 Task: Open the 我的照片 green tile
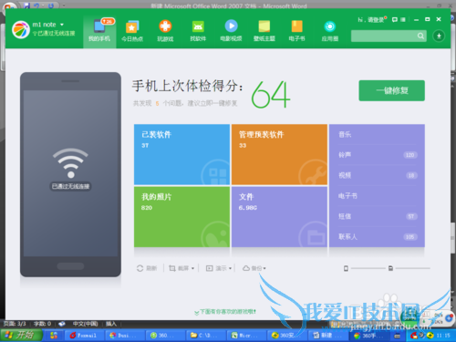click(x=181, y=216)
